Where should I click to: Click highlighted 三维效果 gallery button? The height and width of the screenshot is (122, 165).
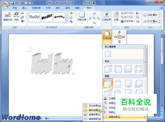pos(107,37)
